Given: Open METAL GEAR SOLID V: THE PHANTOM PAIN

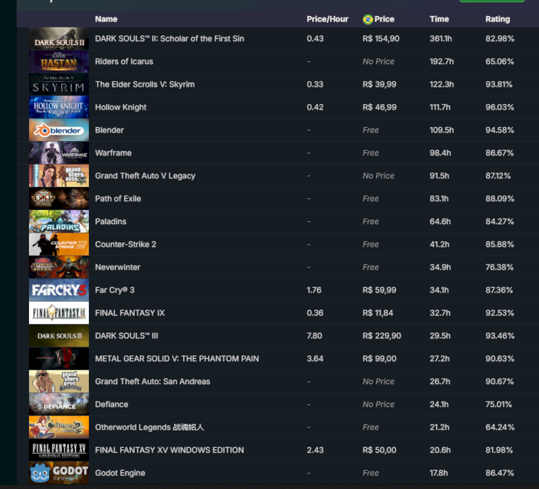Looking at the screenshot, I should 177,359.
